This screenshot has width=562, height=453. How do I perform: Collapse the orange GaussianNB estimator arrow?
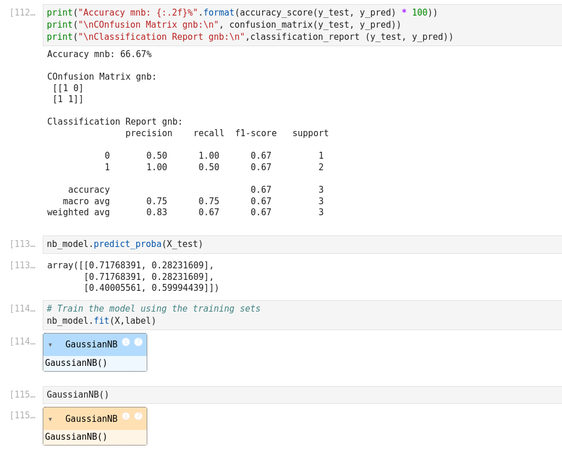(x=50, y=419)
